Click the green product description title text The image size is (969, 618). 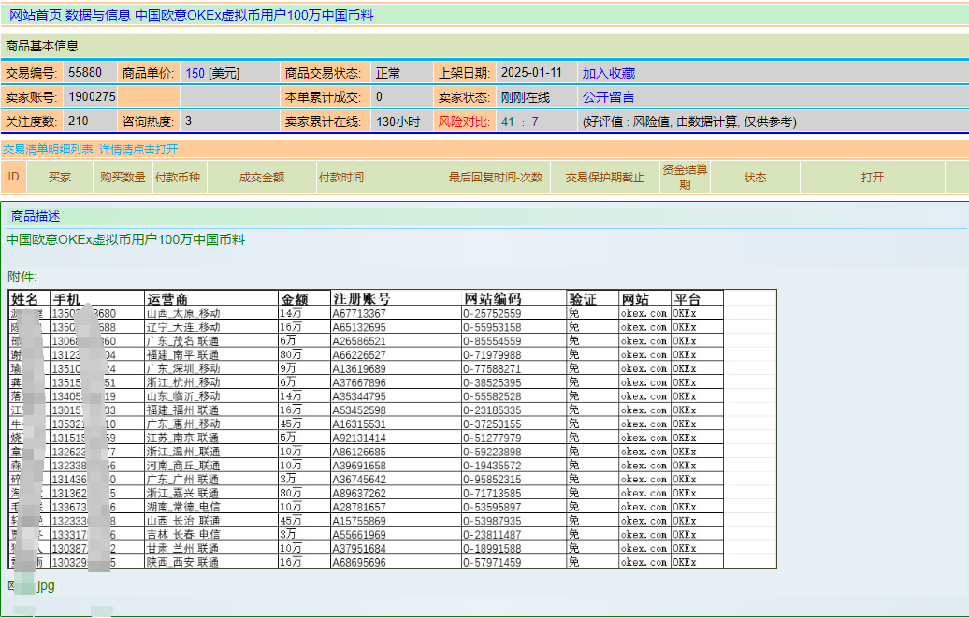[125, 239]
